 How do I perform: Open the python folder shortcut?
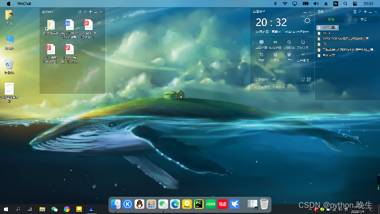point(51,27)
